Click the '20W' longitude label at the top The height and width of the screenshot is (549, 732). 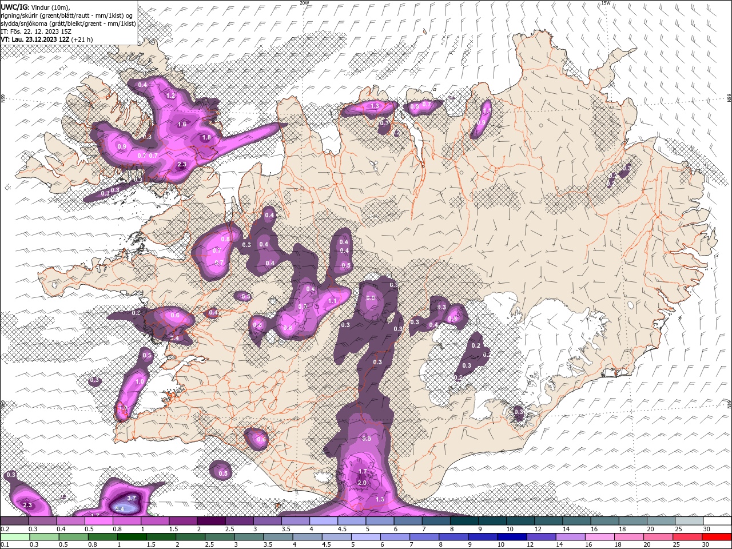tap(304, 3)
